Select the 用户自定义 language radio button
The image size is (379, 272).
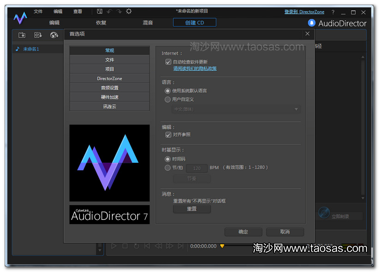coord(168,99)
